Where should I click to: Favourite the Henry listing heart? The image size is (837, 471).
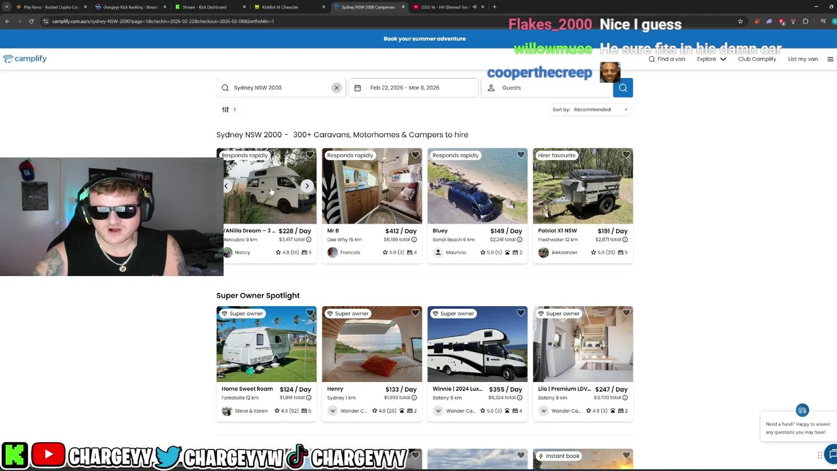pyautogui.click(x=415, y=313)
